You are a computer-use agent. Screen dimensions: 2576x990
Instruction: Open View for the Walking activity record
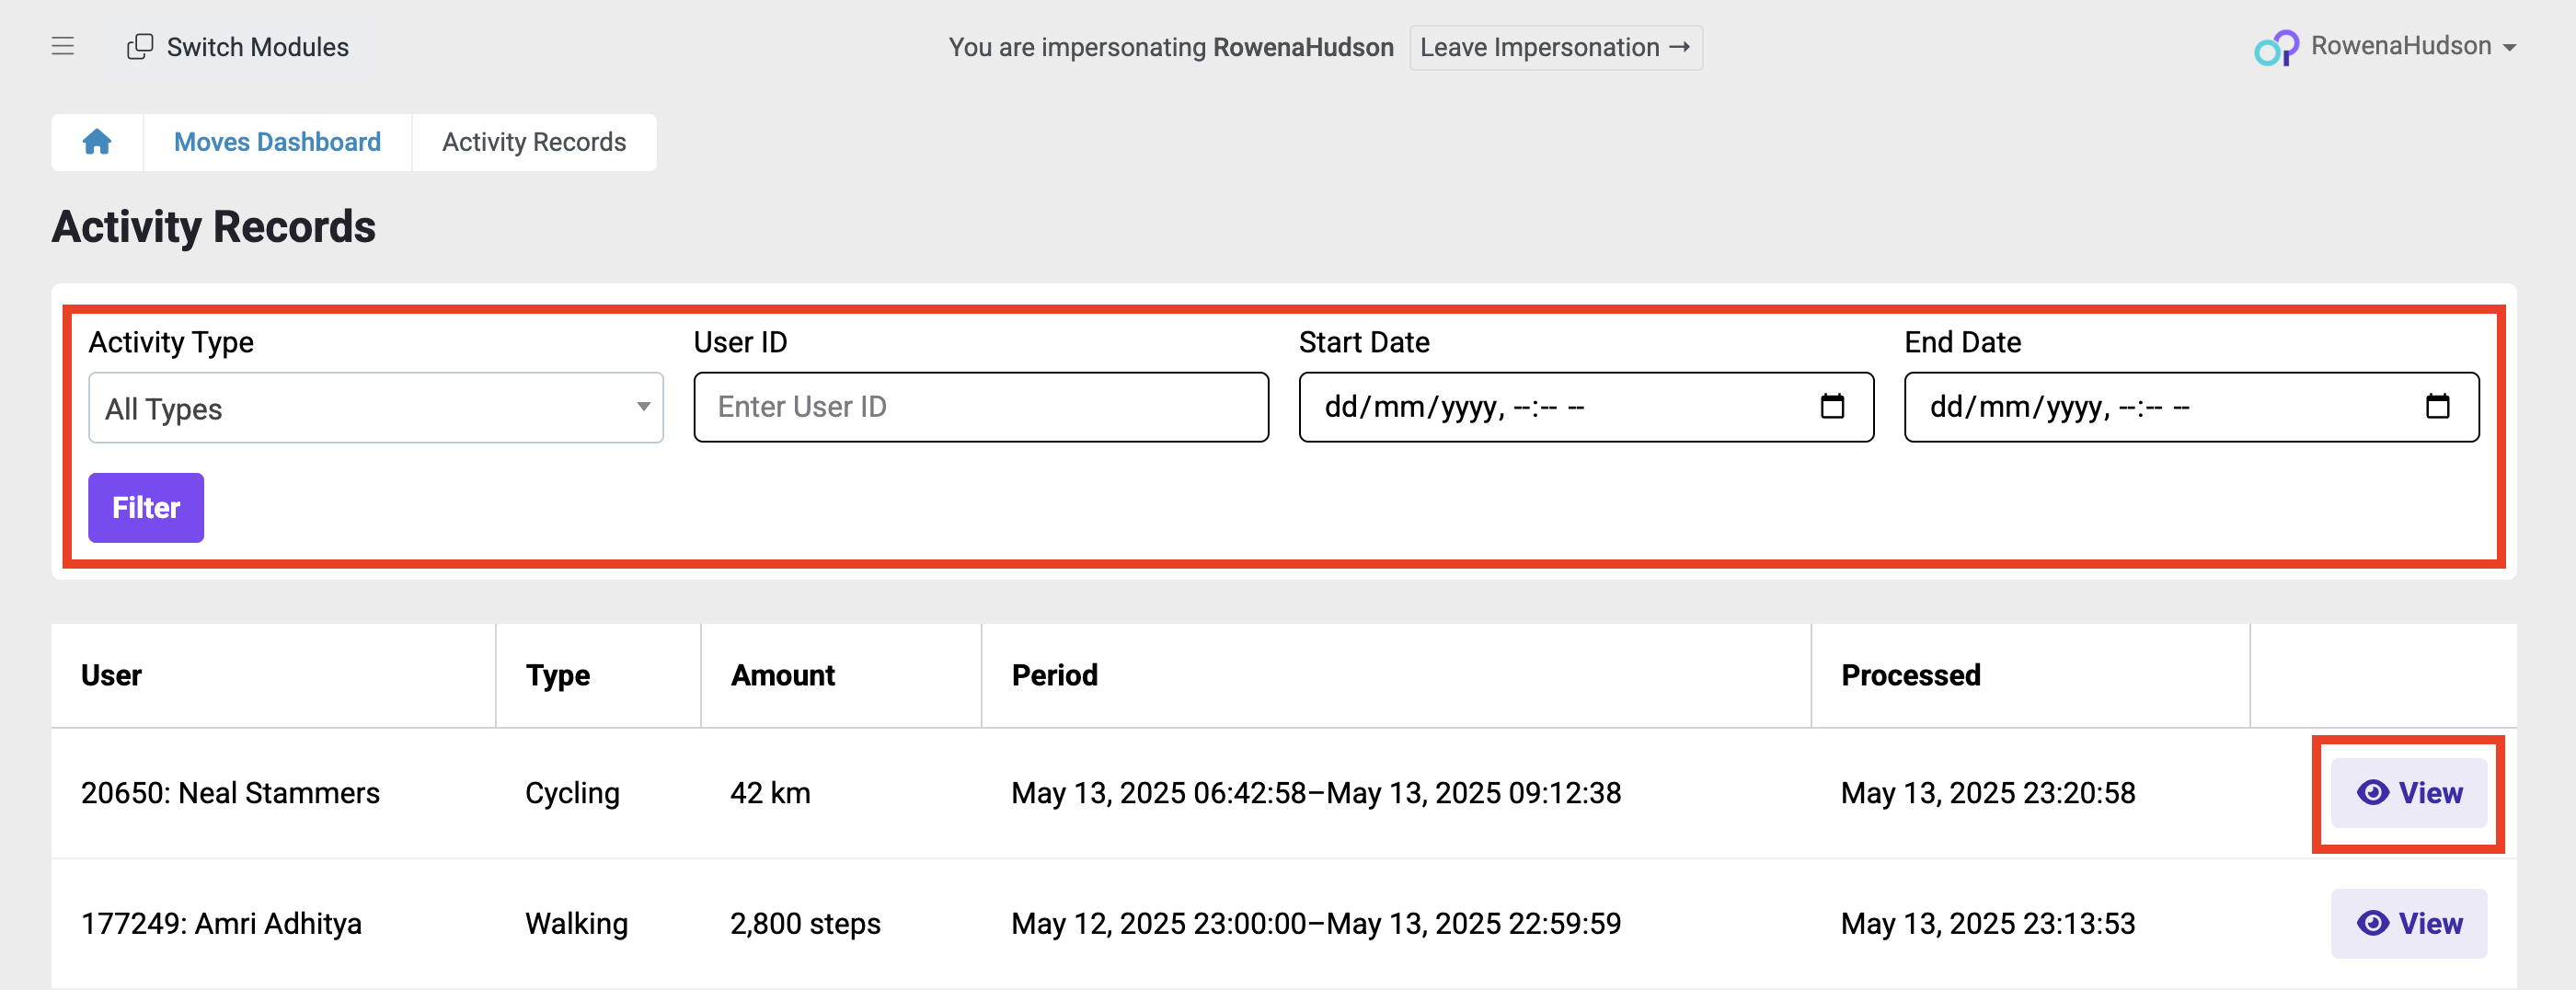coord(2409,923)
